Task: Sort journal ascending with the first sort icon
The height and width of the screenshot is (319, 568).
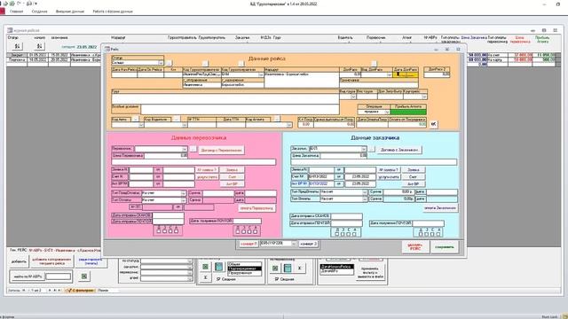Action: pos(17,46)
